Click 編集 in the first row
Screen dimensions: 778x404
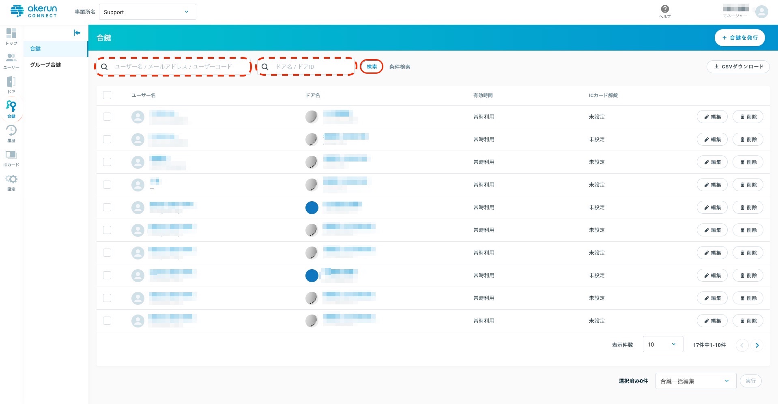(712, 117)
